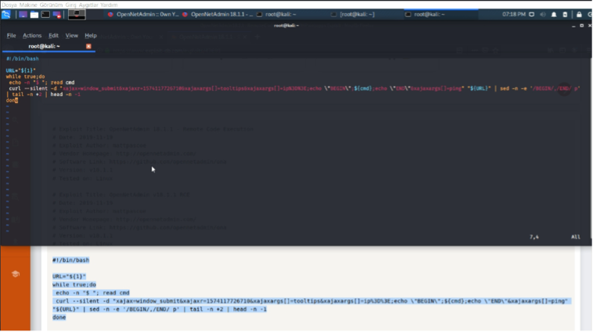This screenshot has width=593, height=332.
Task: Open the terminal Help menu
Action: click(x=91, y=35)
